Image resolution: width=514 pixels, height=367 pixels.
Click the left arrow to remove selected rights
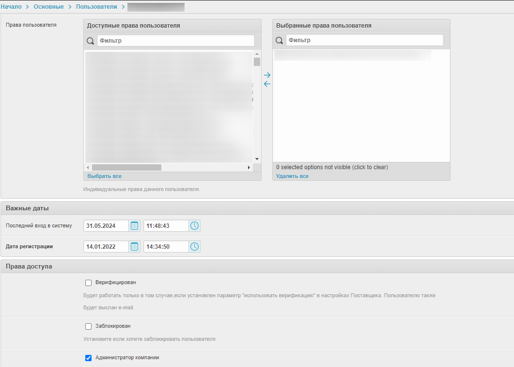tap(267, 84)
